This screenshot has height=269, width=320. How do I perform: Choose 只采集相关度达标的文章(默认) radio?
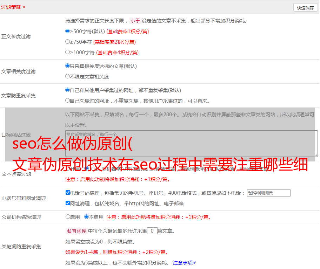click(x=67, y=66)
